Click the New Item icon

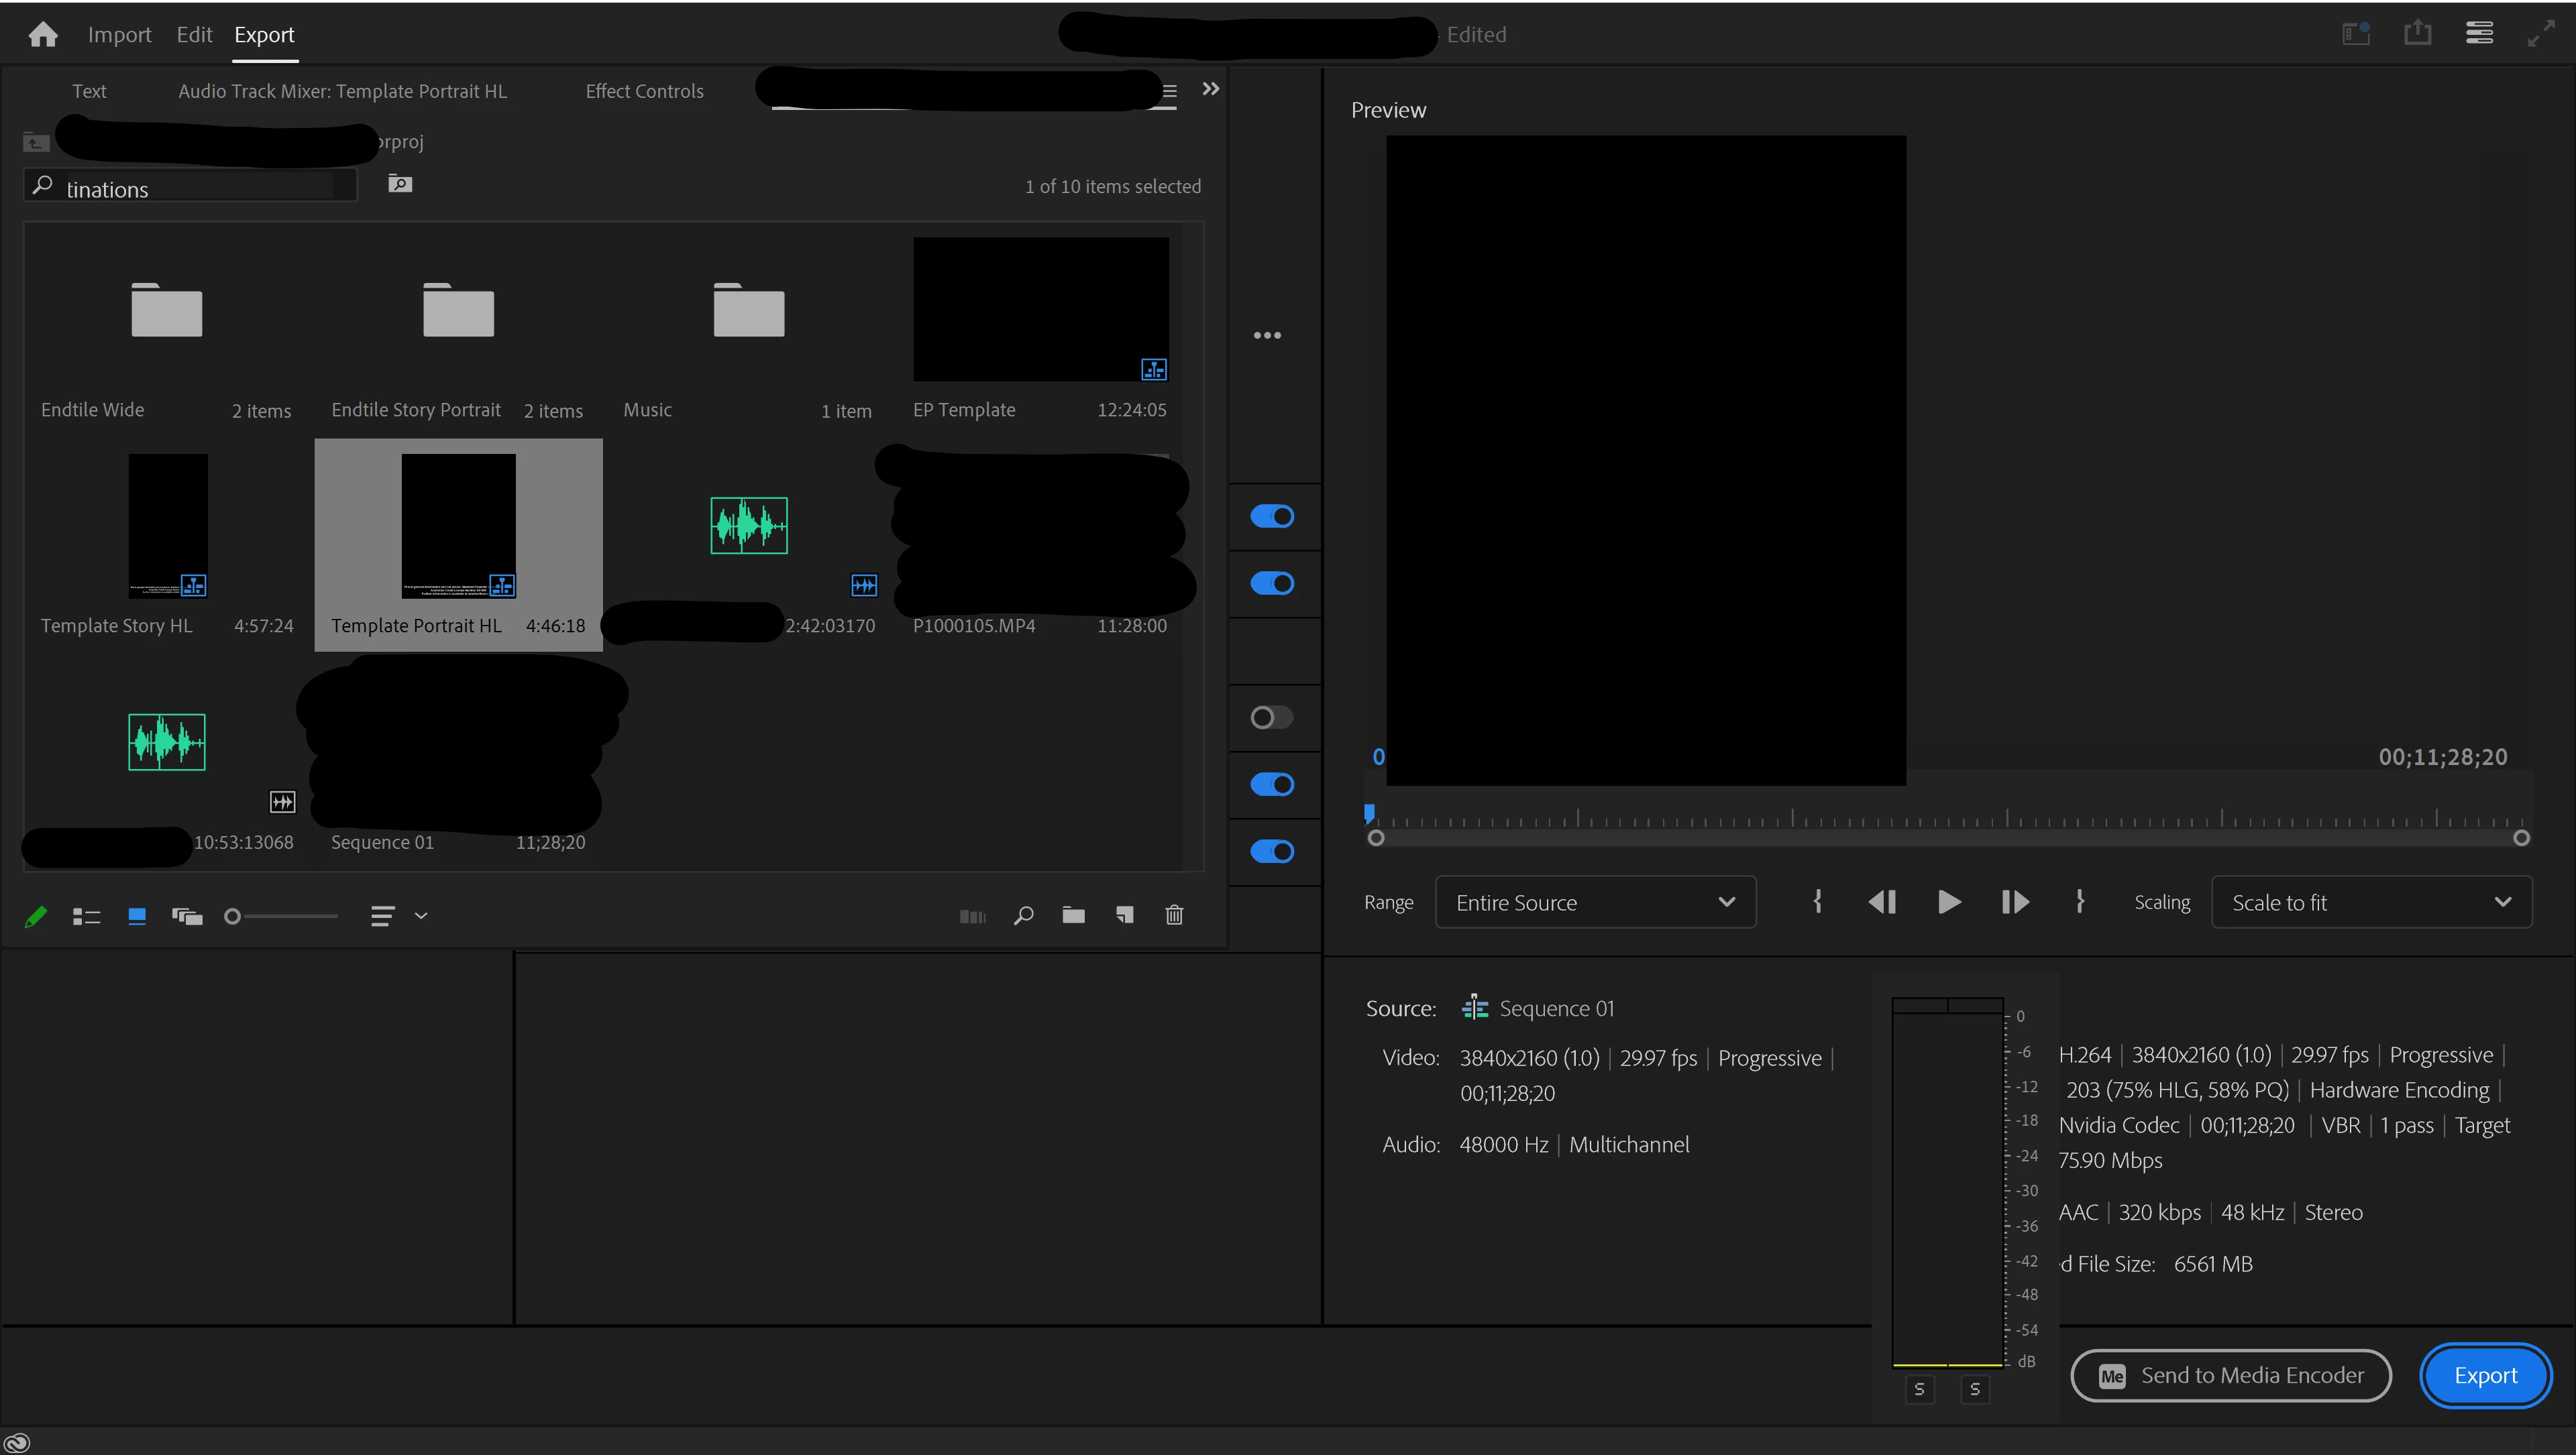click(x=1125, y=915)
